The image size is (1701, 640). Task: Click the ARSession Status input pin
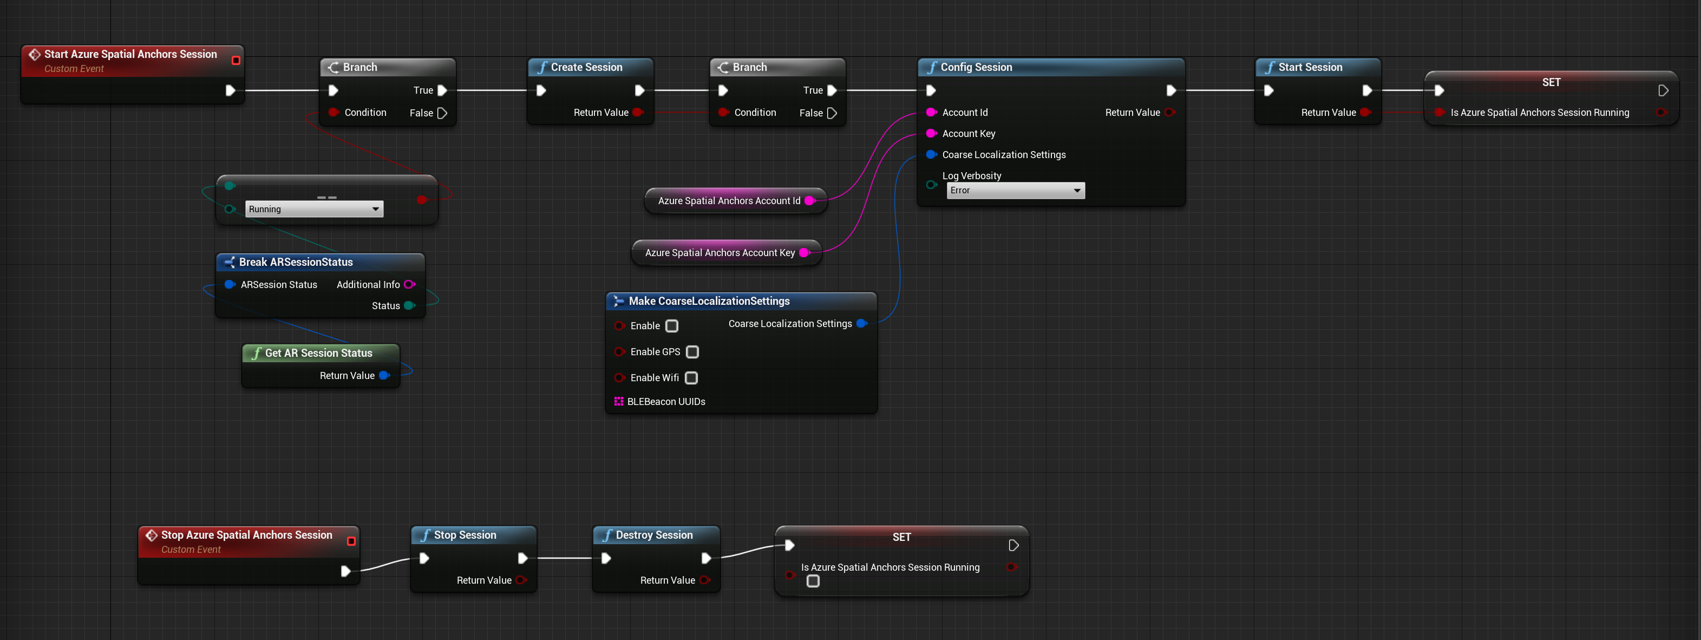tap(230, 285)
